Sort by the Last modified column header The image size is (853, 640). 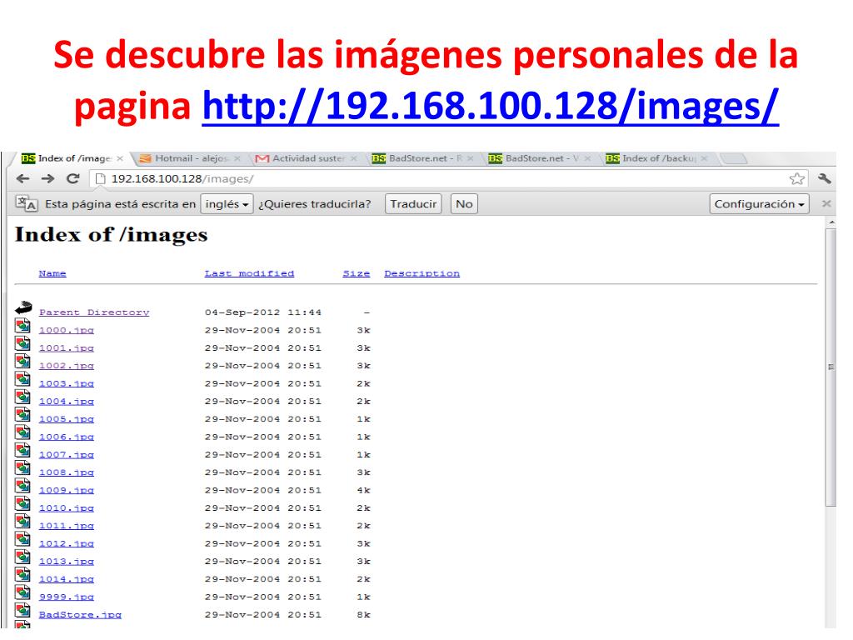tap(249, 273)
